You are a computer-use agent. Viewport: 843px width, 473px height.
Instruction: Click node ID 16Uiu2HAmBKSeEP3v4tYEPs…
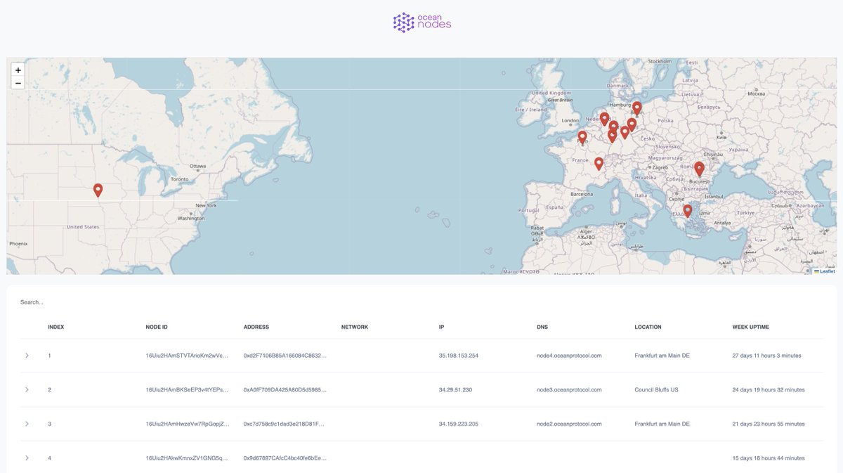tap(187, 389)
